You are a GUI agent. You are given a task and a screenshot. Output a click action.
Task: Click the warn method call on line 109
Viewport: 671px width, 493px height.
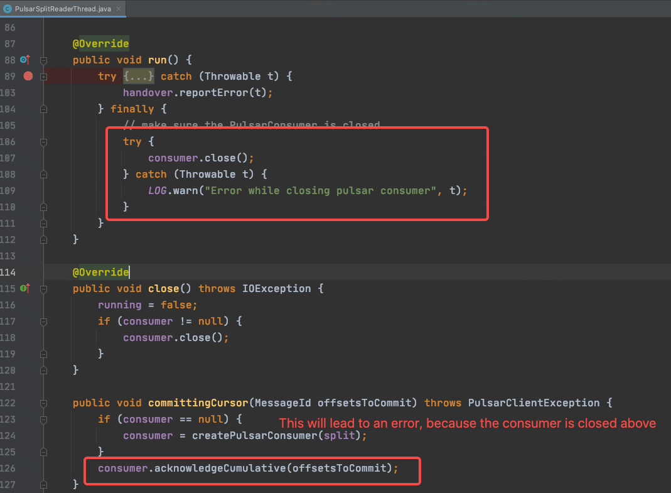[185, 190]
